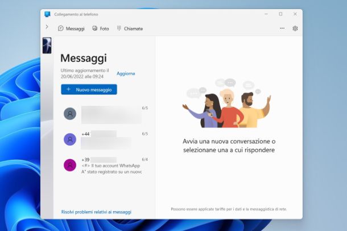Click the purple avatar for +44
This screenshot has height=231, width=347.
pyautogui.click(x=70, y=139)
